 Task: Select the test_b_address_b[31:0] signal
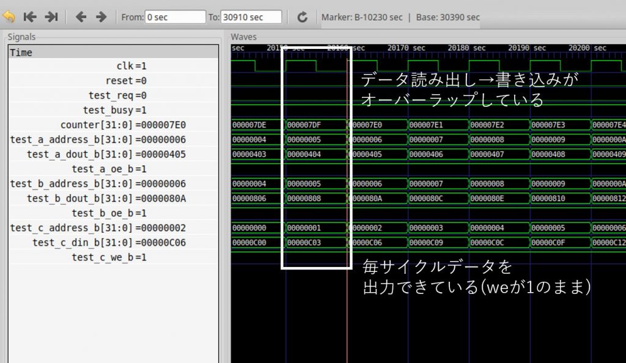point(98,183)
